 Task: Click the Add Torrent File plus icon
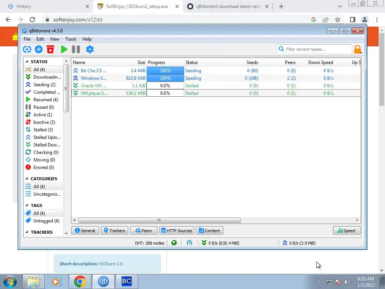tap(39, 49)
